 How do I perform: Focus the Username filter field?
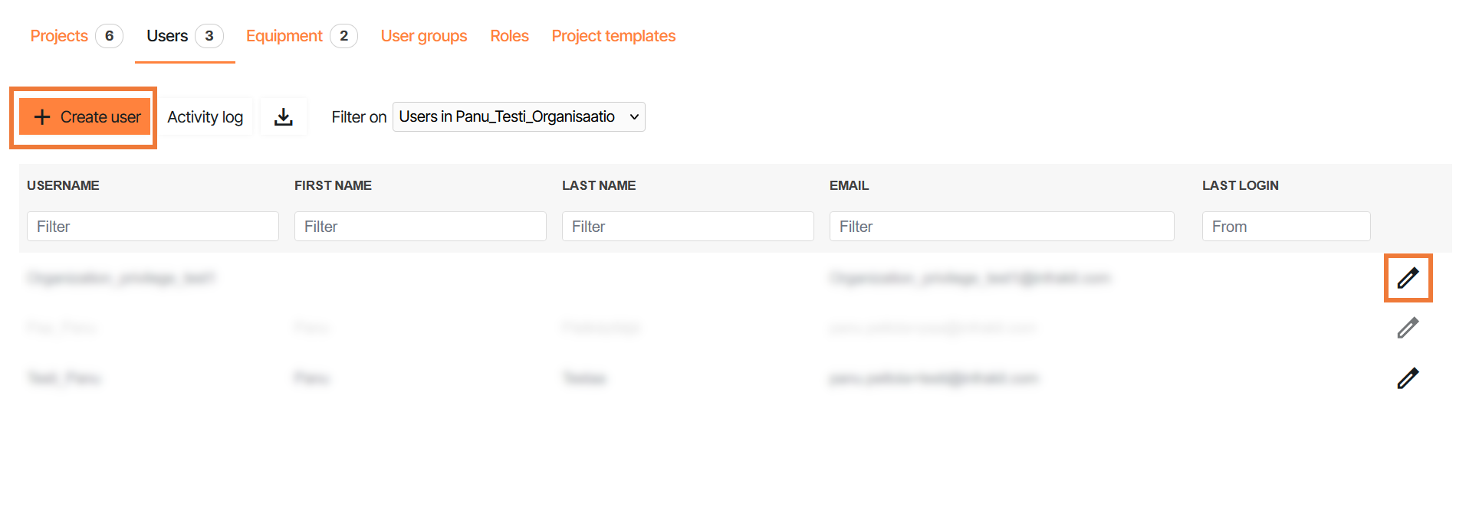(153, 227)
